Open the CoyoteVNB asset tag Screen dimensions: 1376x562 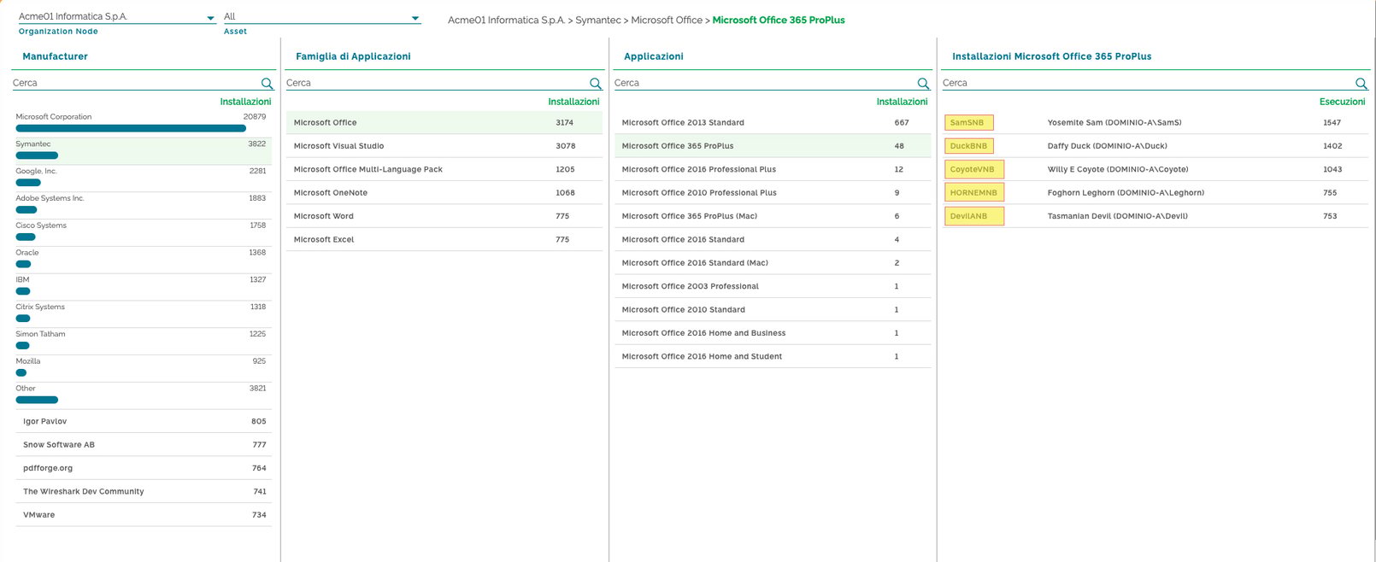point(973,169)
